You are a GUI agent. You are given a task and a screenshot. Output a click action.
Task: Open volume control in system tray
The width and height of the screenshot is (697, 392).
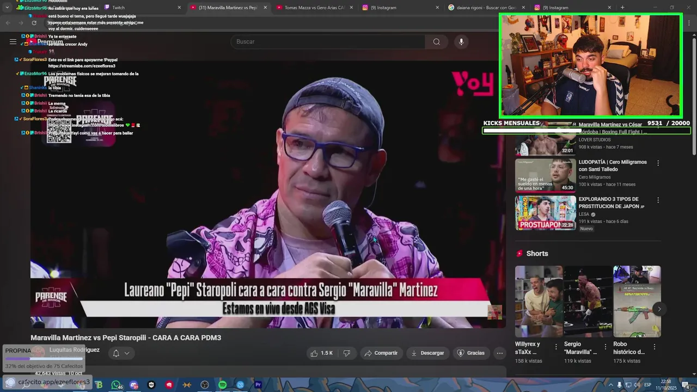[636, 385]
